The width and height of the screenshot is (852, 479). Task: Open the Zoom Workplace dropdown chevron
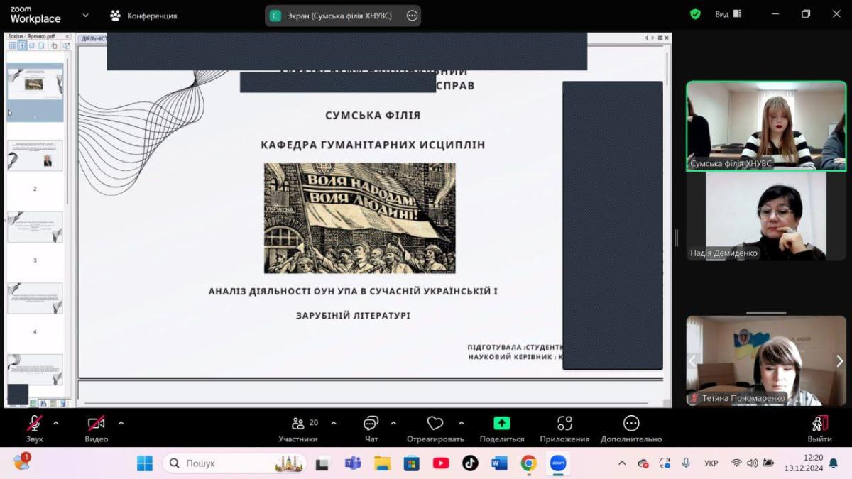click(86, 15)
